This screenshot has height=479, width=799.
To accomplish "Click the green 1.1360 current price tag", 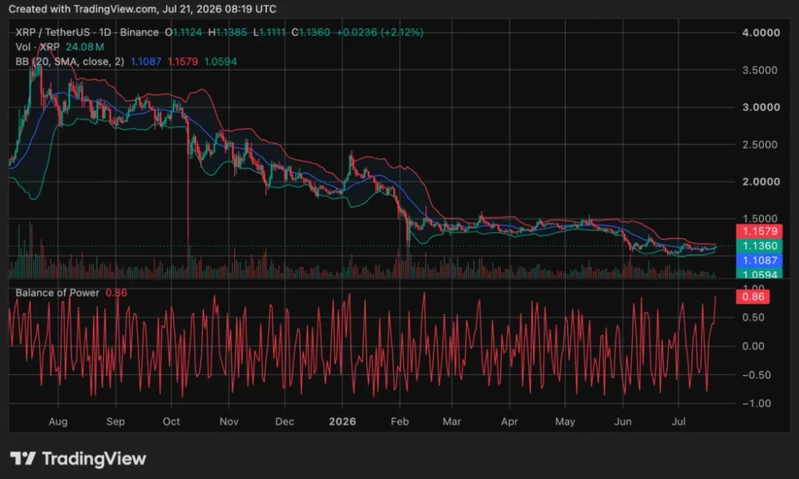I will tap(759, 246).
